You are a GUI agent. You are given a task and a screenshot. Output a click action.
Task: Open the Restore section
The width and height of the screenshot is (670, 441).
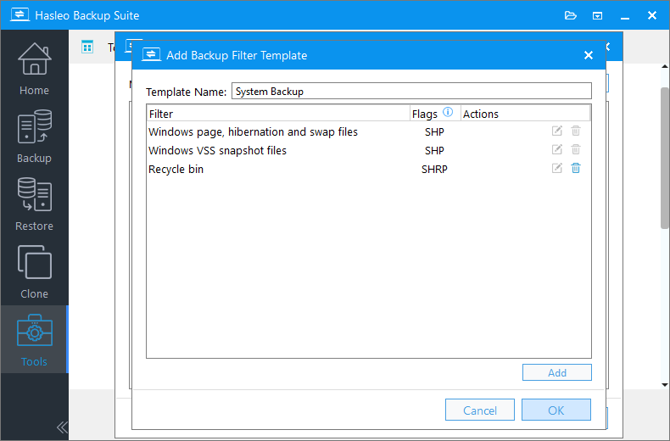tap(34, 204)
